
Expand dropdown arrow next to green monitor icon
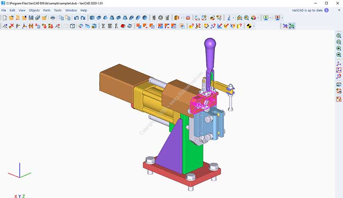pyautogui.click(x=271, y=18)
